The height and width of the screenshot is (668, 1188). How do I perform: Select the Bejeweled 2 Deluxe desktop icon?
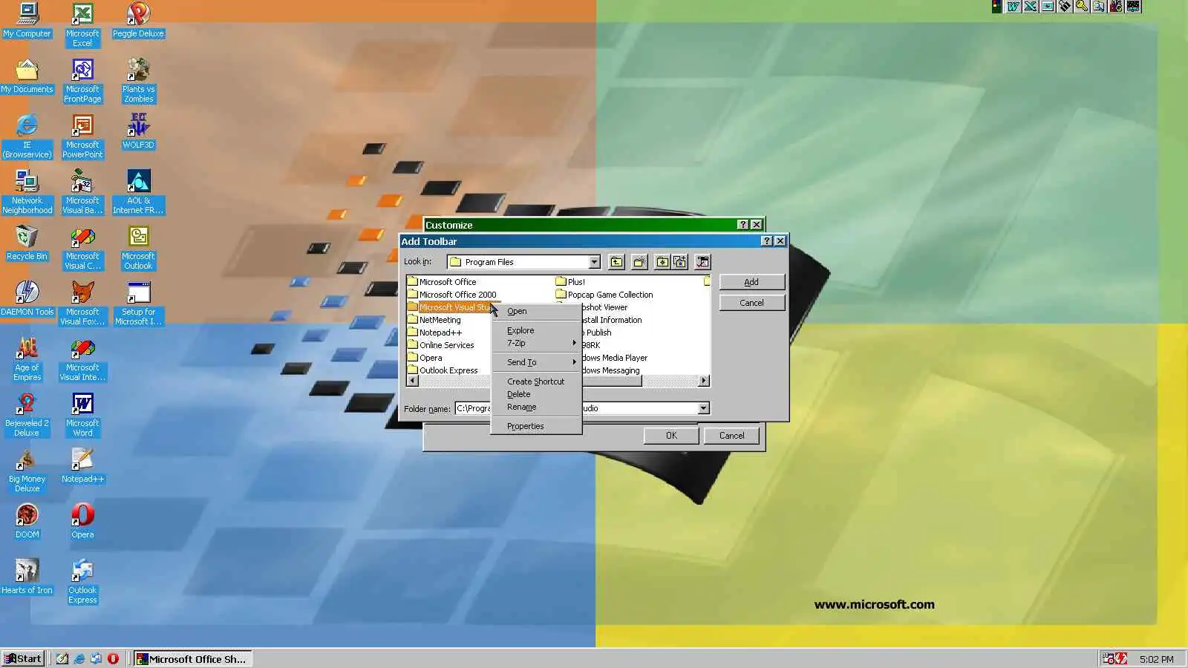coord(27,415)
